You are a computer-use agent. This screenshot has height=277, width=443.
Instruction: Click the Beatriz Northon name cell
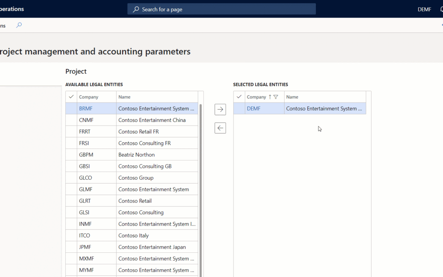pyautogui.click(x=157, y=155)
